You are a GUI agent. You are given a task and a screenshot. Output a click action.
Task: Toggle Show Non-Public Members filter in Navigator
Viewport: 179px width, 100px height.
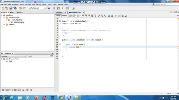[x=15, y=90]
